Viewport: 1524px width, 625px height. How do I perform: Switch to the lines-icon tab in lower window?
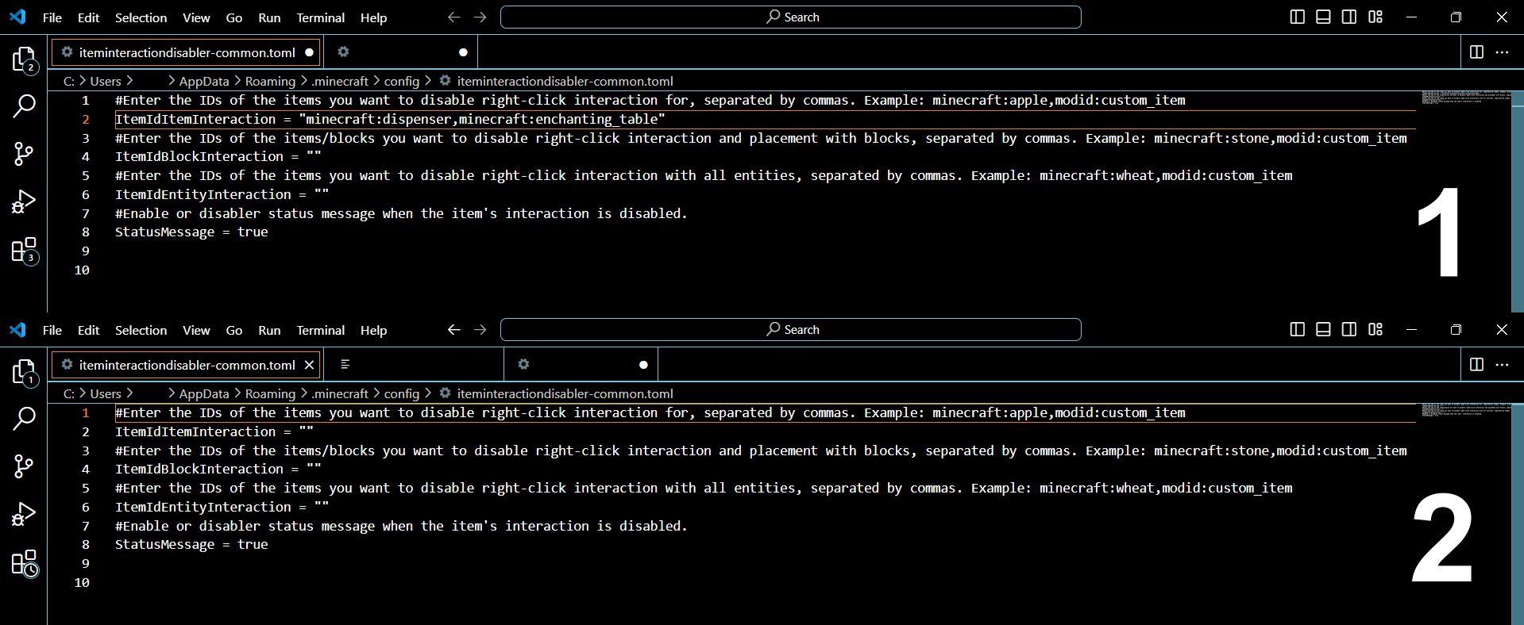(415, 365)
